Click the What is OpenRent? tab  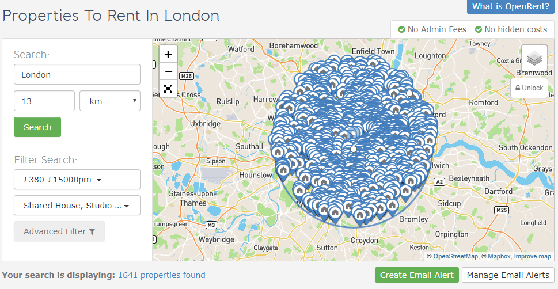coord(511,7)
